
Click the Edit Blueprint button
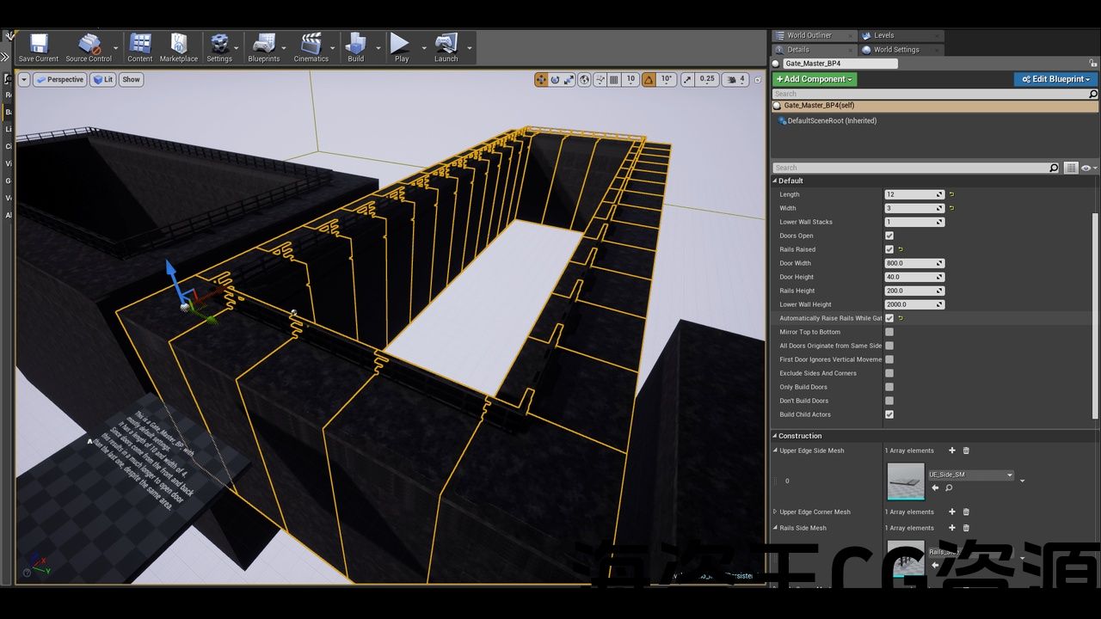point(1056,79)
